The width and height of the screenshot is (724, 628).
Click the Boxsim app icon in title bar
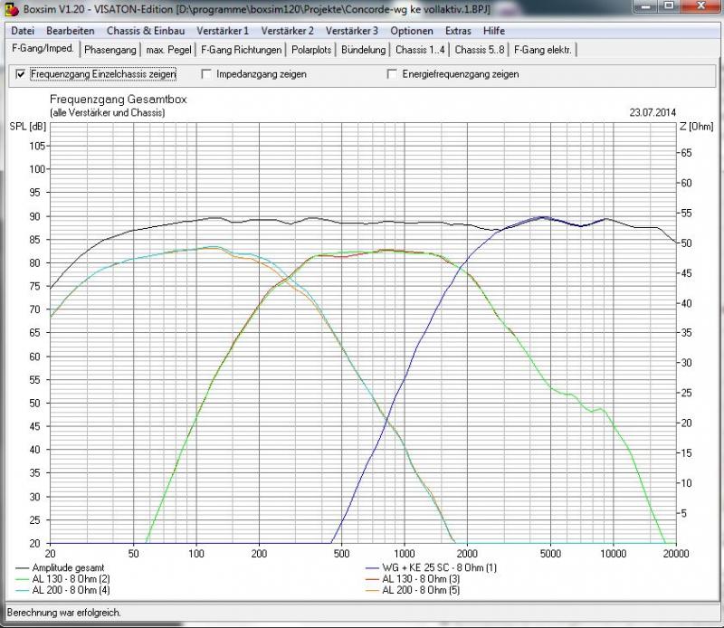[x=11, y=11]
